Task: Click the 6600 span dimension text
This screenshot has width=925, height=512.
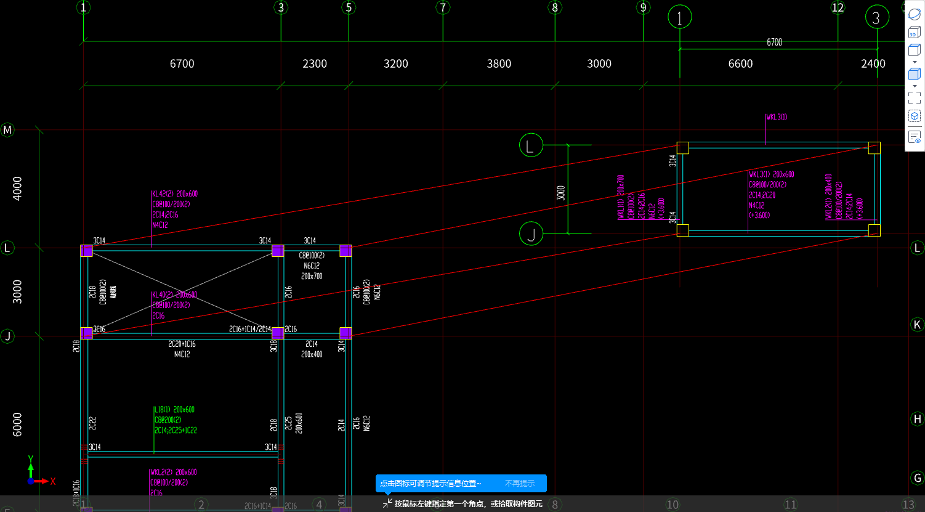Action: pyautogui.click(x=740, y=63)
